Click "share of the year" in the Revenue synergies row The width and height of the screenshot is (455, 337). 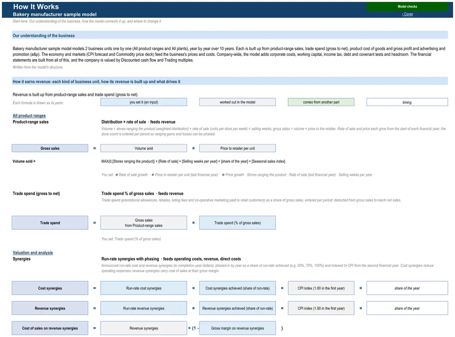(407, 308)
